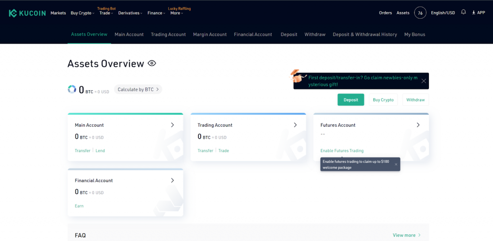Click Trade in Trading Account card

pos(223,151)
